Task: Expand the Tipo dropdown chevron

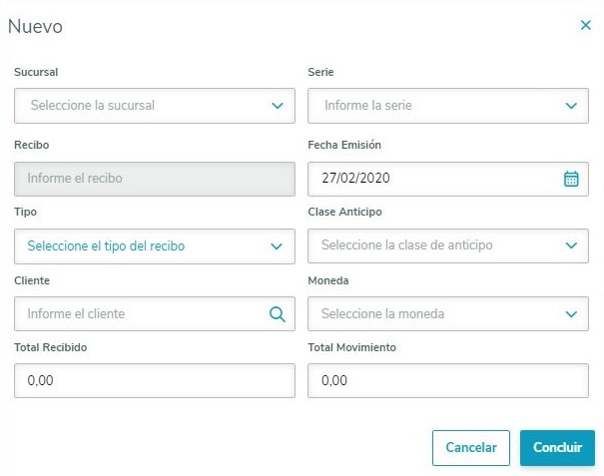Action: click(x=278, y=246)
